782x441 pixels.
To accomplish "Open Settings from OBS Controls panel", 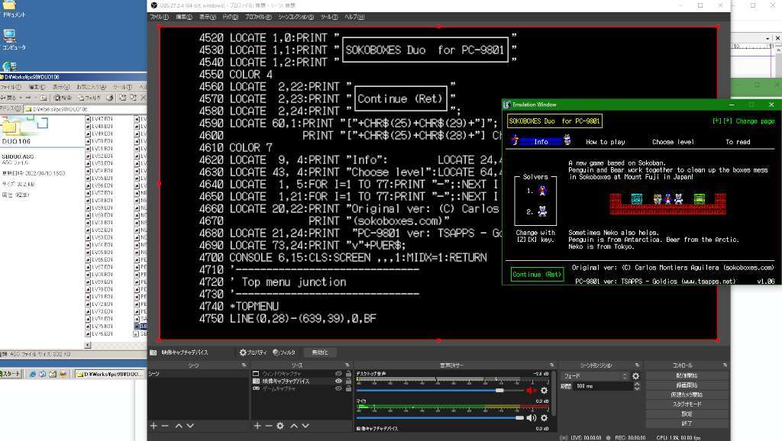I will [687, 414].
